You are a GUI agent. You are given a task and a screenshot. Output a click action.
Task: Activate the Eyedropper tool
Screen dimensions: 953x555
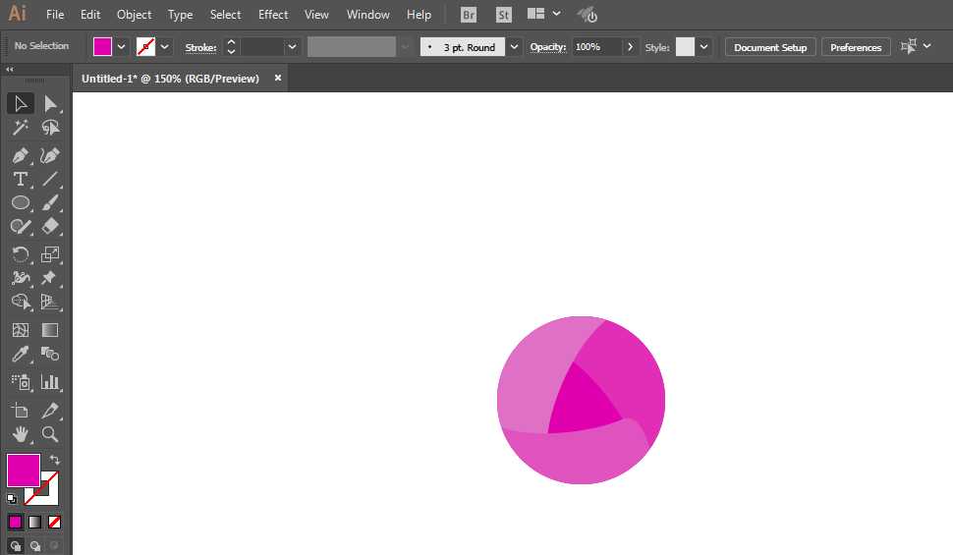pyautogui.click(x=20, y=355)
